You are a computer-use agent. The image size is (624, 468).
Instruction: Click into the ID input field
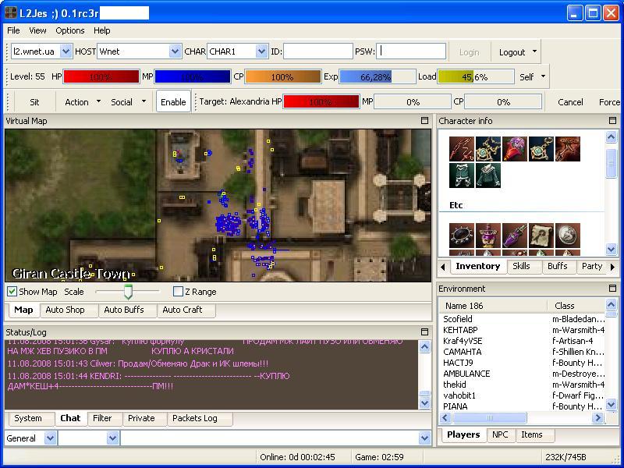(318, 51)
